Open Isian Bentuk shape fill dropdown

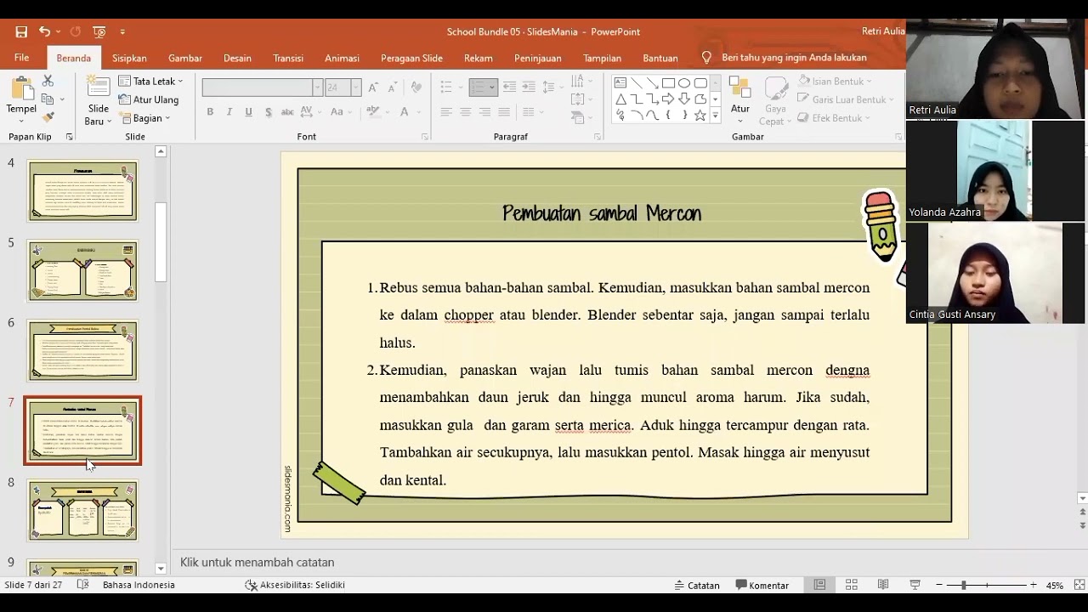pyautogui.click(x=836, y=82)
